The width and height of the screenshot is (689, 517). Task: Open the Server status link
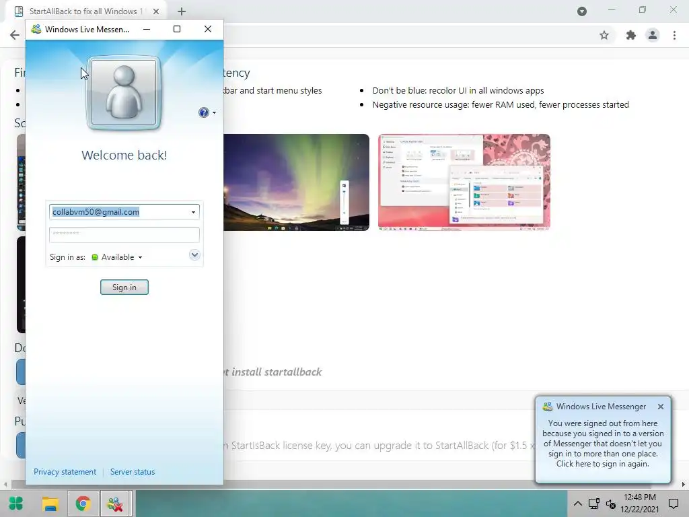[x=133, y=472]
